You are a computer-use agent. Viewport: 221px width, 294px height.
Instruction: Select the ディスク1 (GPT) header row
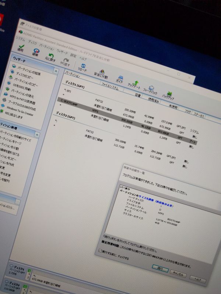75,84
